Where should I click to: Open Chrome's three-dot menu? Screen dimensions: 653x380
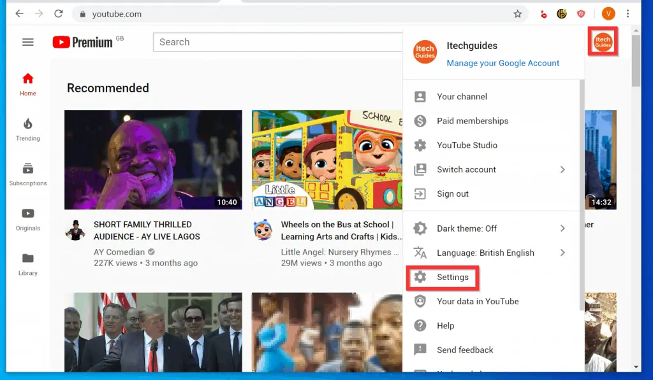pos(628,14)
